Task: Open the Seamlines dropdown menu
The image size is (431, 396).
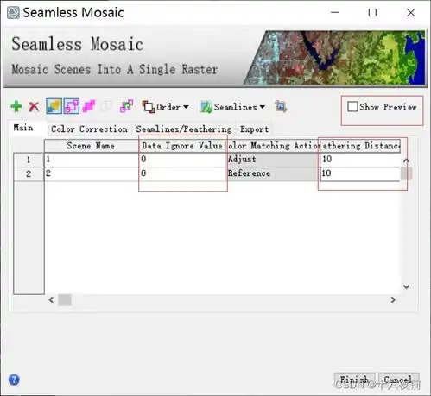Action: 232,107
